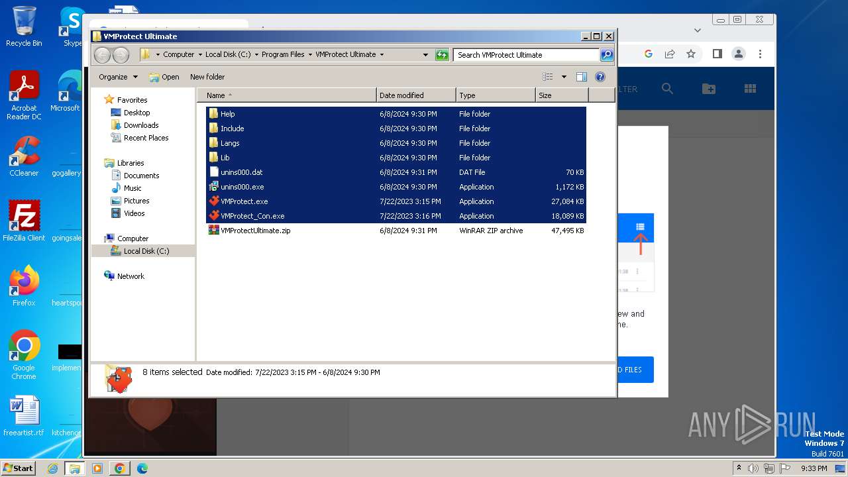
Task: Click Computer in navigation pane
Action: [x=132, y=238]
